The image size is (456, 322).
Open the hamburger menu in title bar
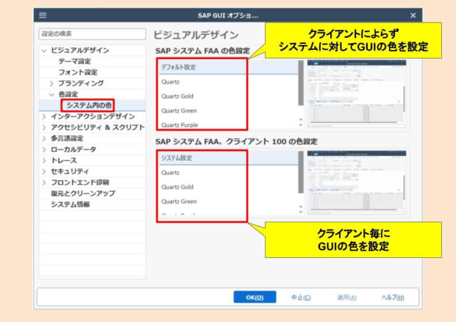(43, 15)
